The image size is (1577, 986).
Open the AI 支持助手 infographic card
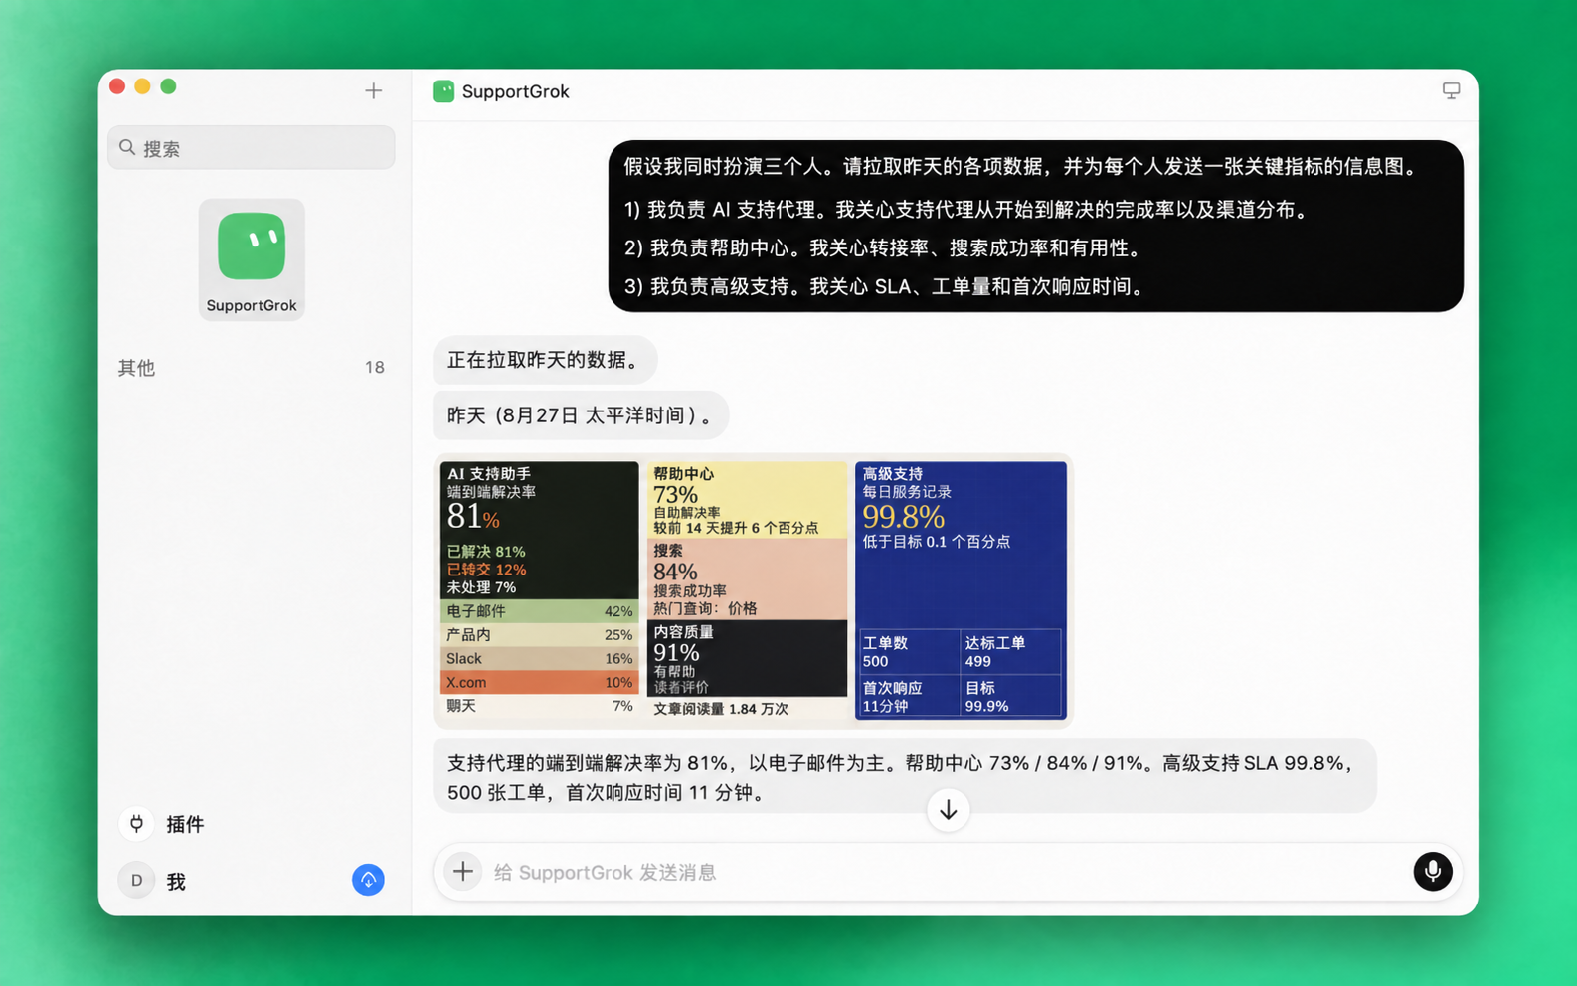539,590
